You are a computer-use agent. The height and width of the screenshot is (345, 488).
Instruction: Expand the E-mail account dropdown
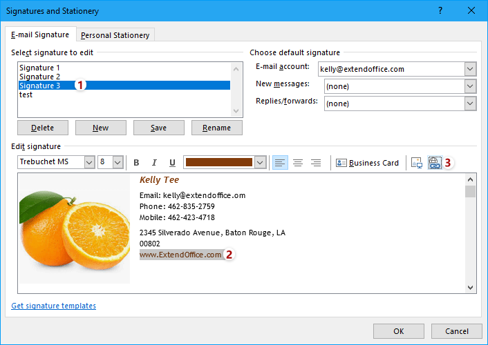tap(470, 69)
